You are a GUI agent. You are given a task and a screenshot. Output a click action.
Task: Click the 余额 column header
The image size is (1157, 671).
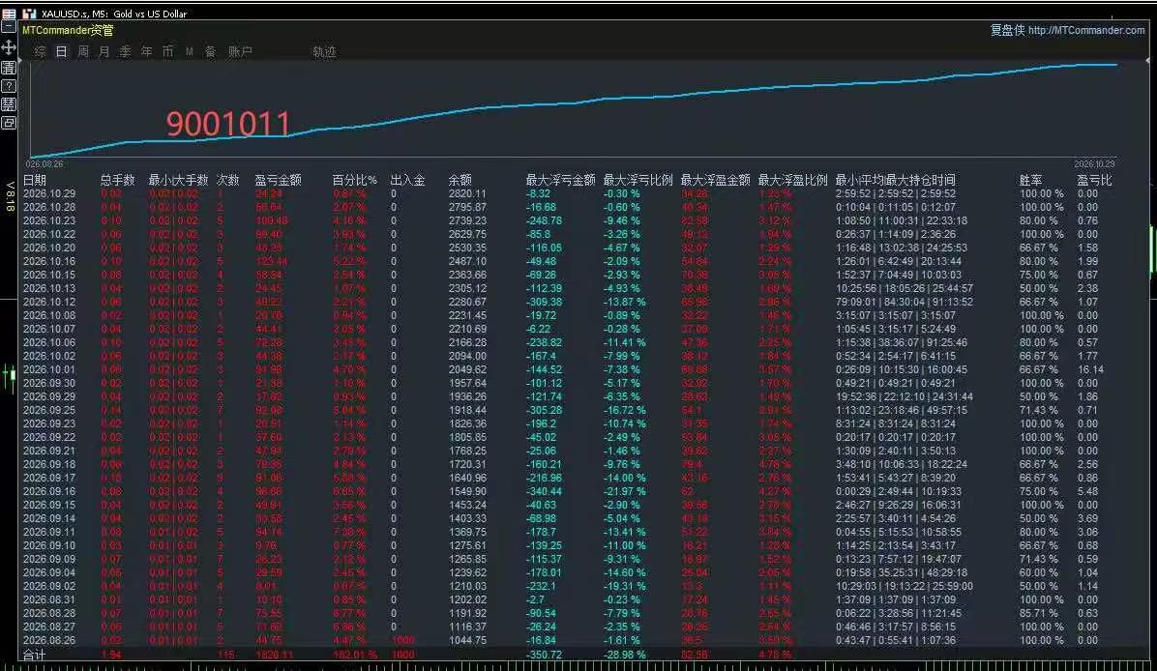pyautogui.click(x=460, y=180)
